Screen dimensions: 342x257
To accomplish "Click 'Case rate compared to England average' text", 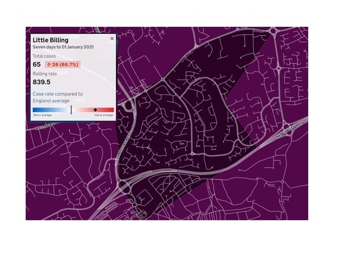I will point(58,97).
